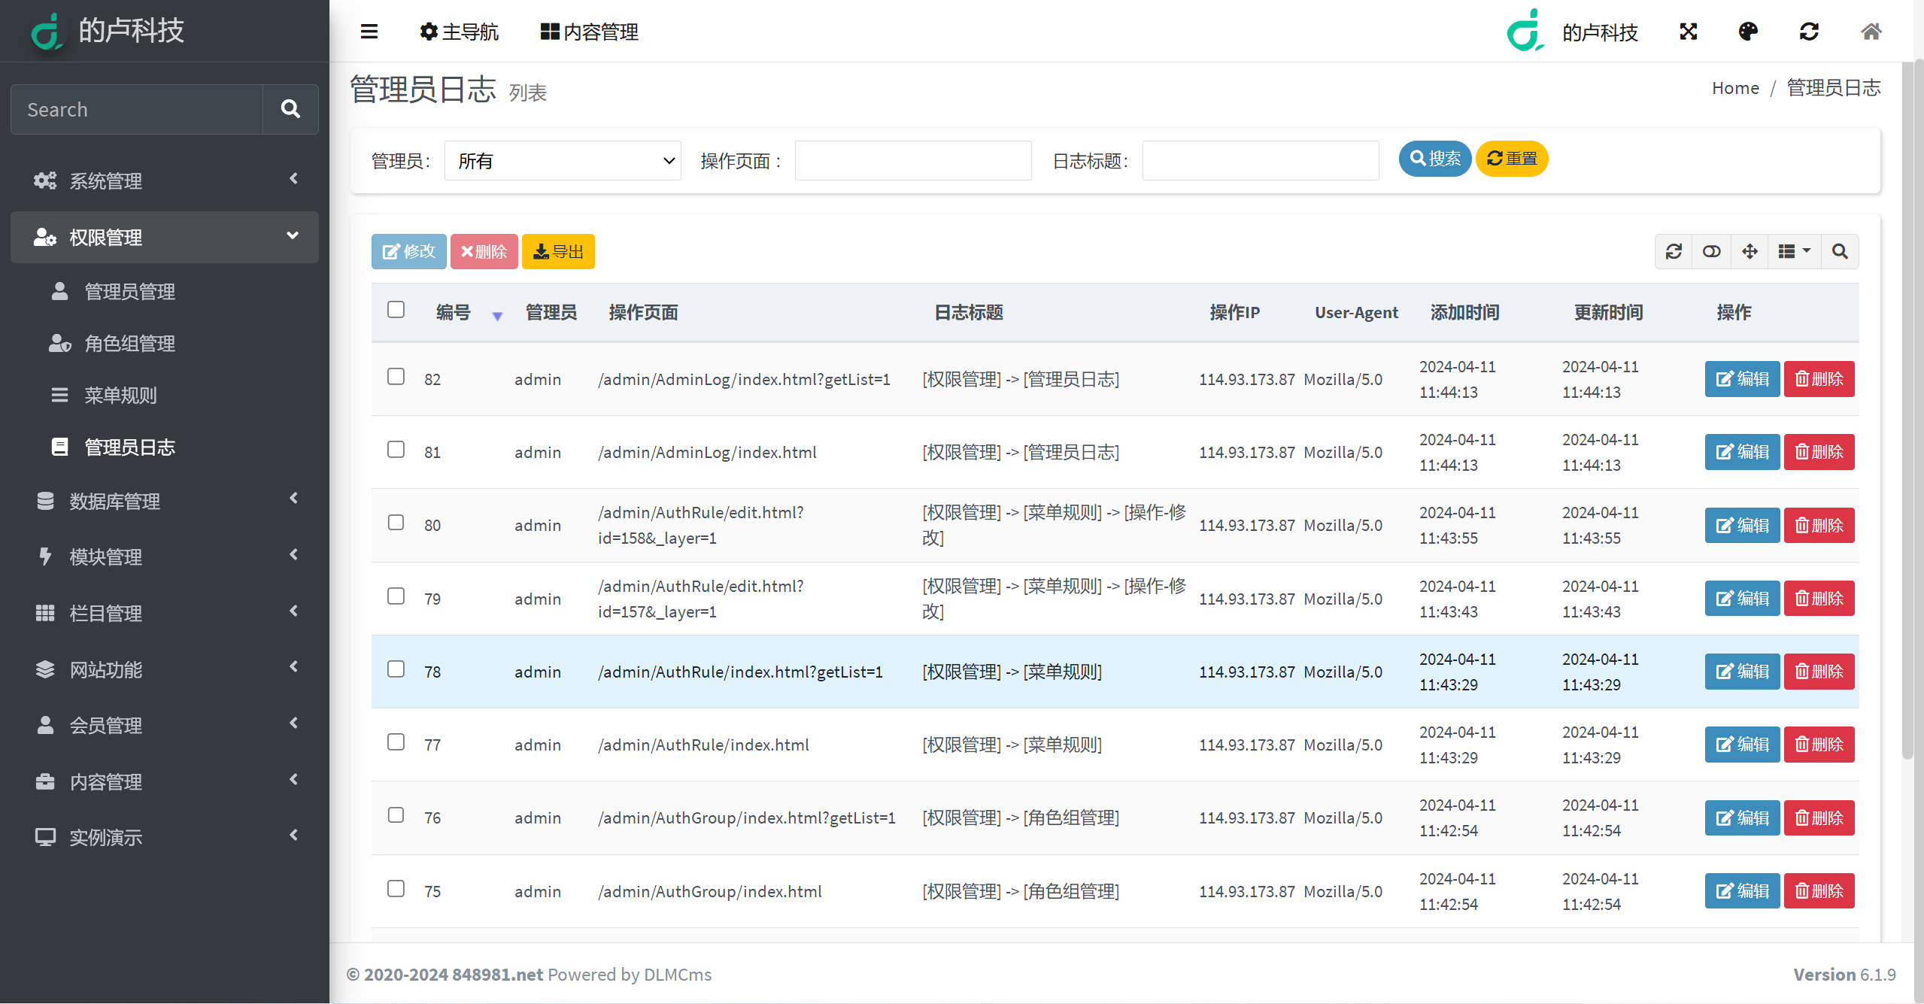Screen dimensions: 1924x1004
Task: Check the checkbox for row 75
Action: [x=396, y=888]
